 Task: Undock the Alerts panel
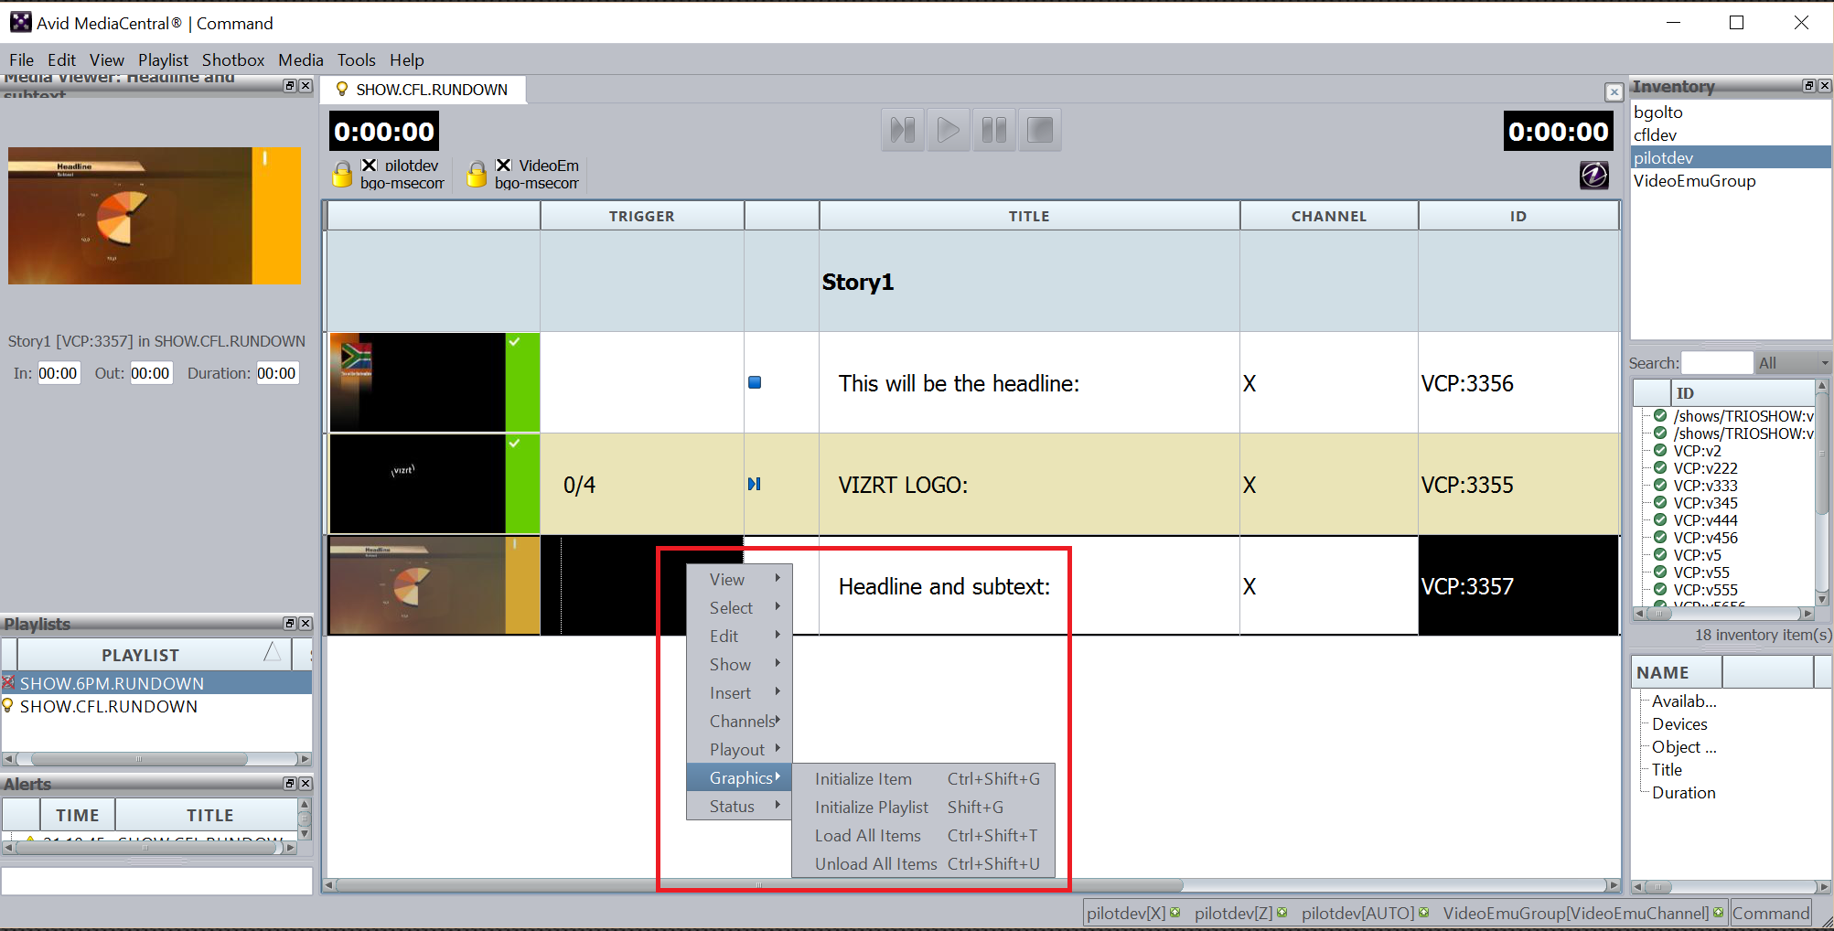coord(290,784)
